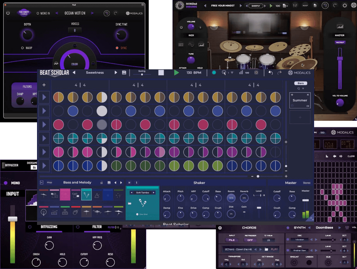Click the 130 BPM tempo field
The height and width of the screenshot is (269, 357).
tap(194, 72)
